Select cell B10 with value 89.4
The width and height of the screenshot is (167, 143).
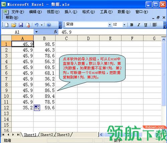[44, 96]
